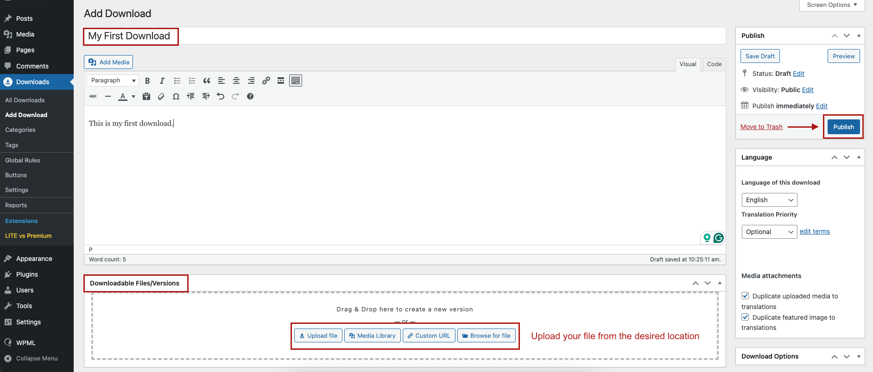873x372 pixels.
Task: Click Move to Trash link
Action: (x=761, y=127)
